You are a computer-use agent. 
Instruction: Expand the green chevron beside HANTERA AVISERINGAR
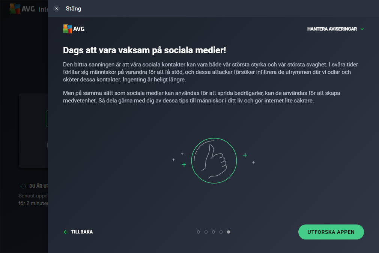(362, 29)
